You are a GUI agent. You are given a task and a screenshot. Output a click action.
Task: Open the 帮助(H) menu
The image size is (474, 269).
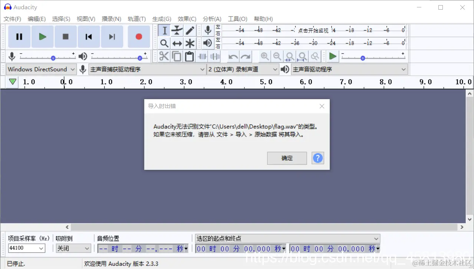[x=263, y=19]
